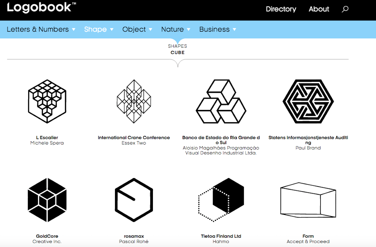Click the Tietoa Finland Ltd title
Screen dimensions: 376x247
pos(221,236)
